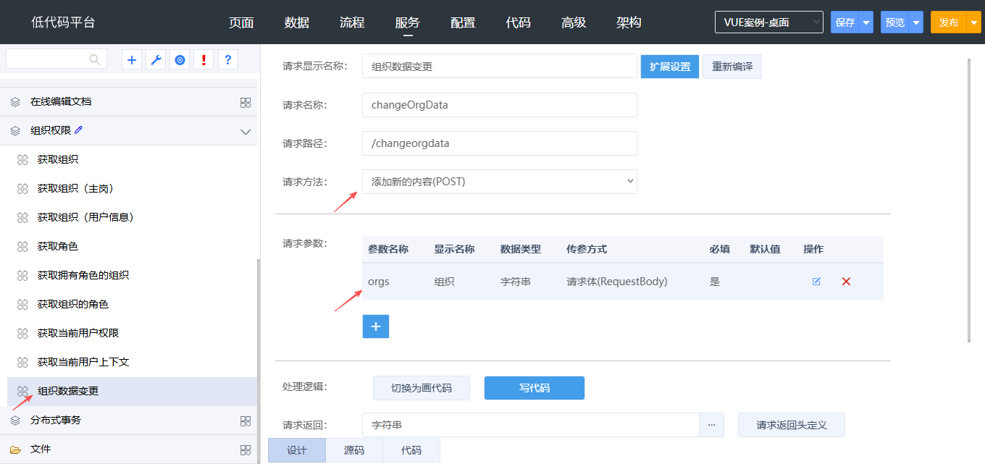The image size is (985, 464).
Task: Expand the 发布 button dropdown arrow
Action: 974,22
